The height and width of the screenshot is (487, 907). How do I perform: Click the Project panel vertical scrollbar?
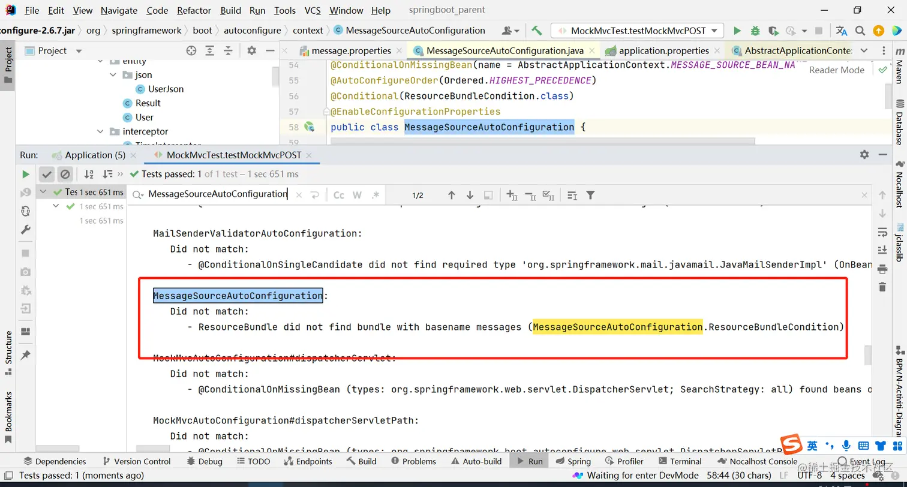[276, 76]
